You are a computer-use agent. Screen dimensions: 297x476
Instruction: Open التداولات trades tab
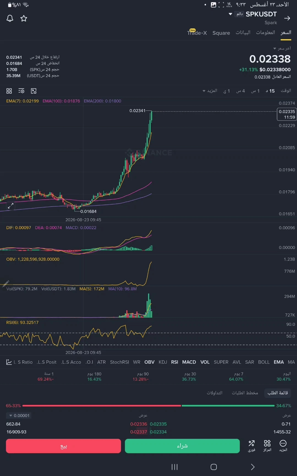[215, 393]
